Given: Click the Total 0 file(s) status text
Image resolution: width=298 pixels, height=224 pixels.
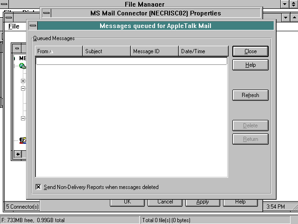Looking at the screenshot, I should click(x=166, y=220).
